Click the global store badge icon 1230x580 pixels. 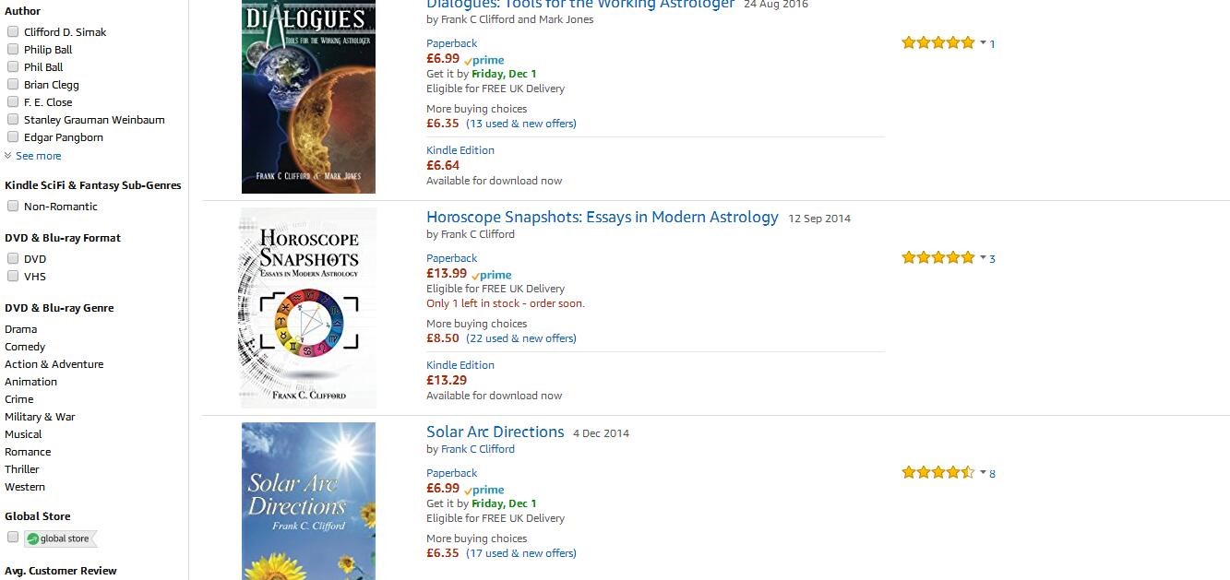(60, 539)
